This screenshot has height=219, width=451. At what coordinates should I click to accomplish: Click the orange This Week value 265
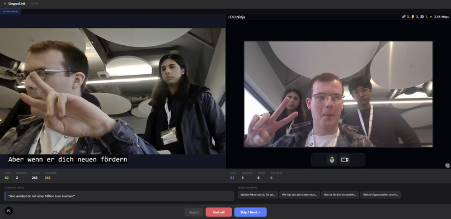(48, 178)
